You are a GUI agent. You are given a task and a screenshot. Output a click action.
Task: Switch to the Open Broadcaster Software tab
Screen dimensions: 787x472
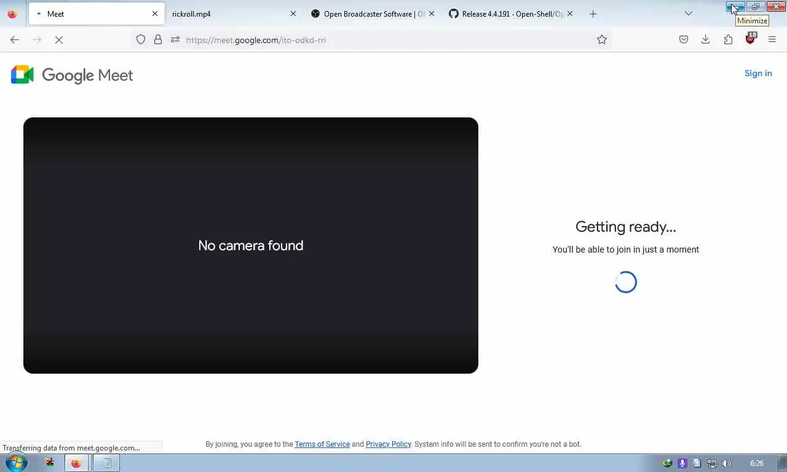click(372, 14)
